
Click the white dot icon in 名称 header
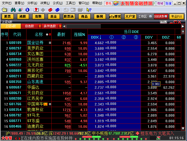coord(47,34)
